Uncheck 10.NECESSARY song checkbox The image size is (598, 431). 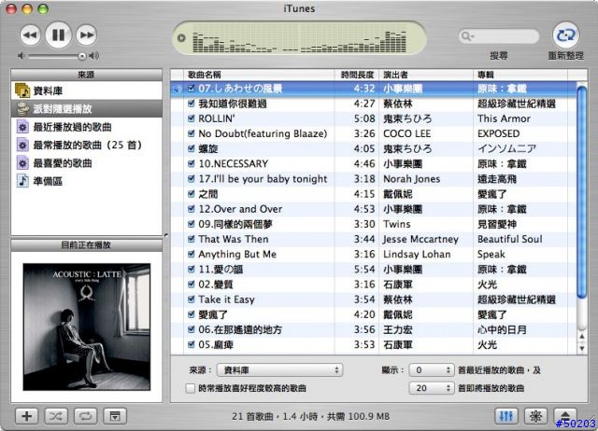point(192,163)
